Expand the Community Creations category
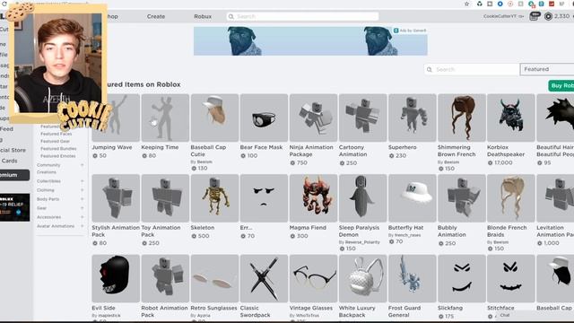Screen dimensions: 574x323 (82, 165)
